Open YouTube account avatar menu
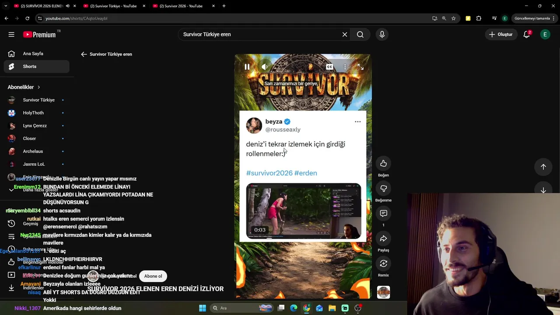The width and height of the screenshot is (560, 315). click(x=545, y=35)
